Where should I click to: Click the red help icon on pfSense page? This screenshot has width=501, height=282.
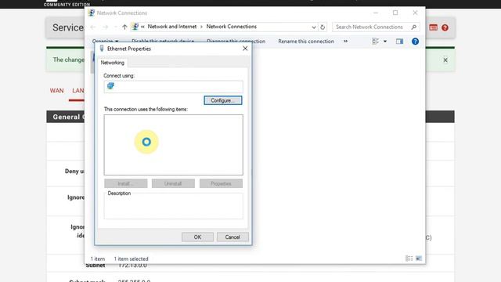tap(445, 27)
